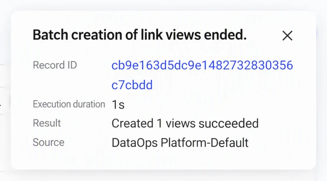Click the word 'succeeded' in the result
The height and width of the screenshot is (181, 327).
(229, 123)
